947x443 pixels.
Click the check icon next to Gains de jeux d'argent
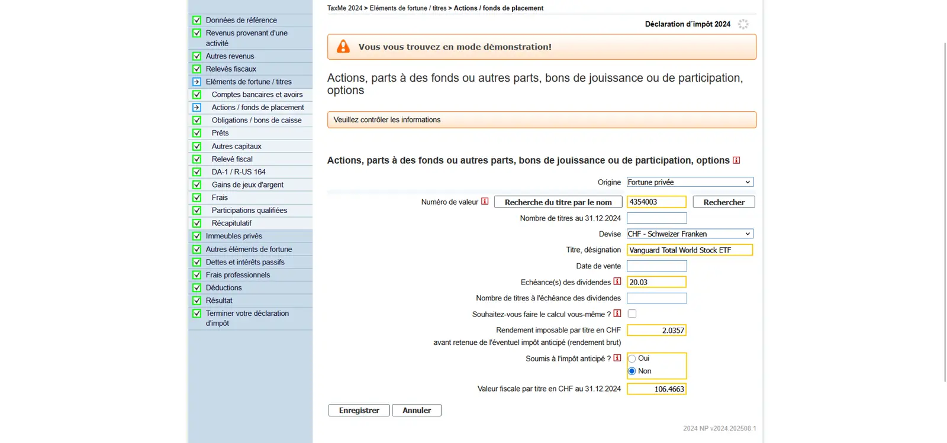197,185
